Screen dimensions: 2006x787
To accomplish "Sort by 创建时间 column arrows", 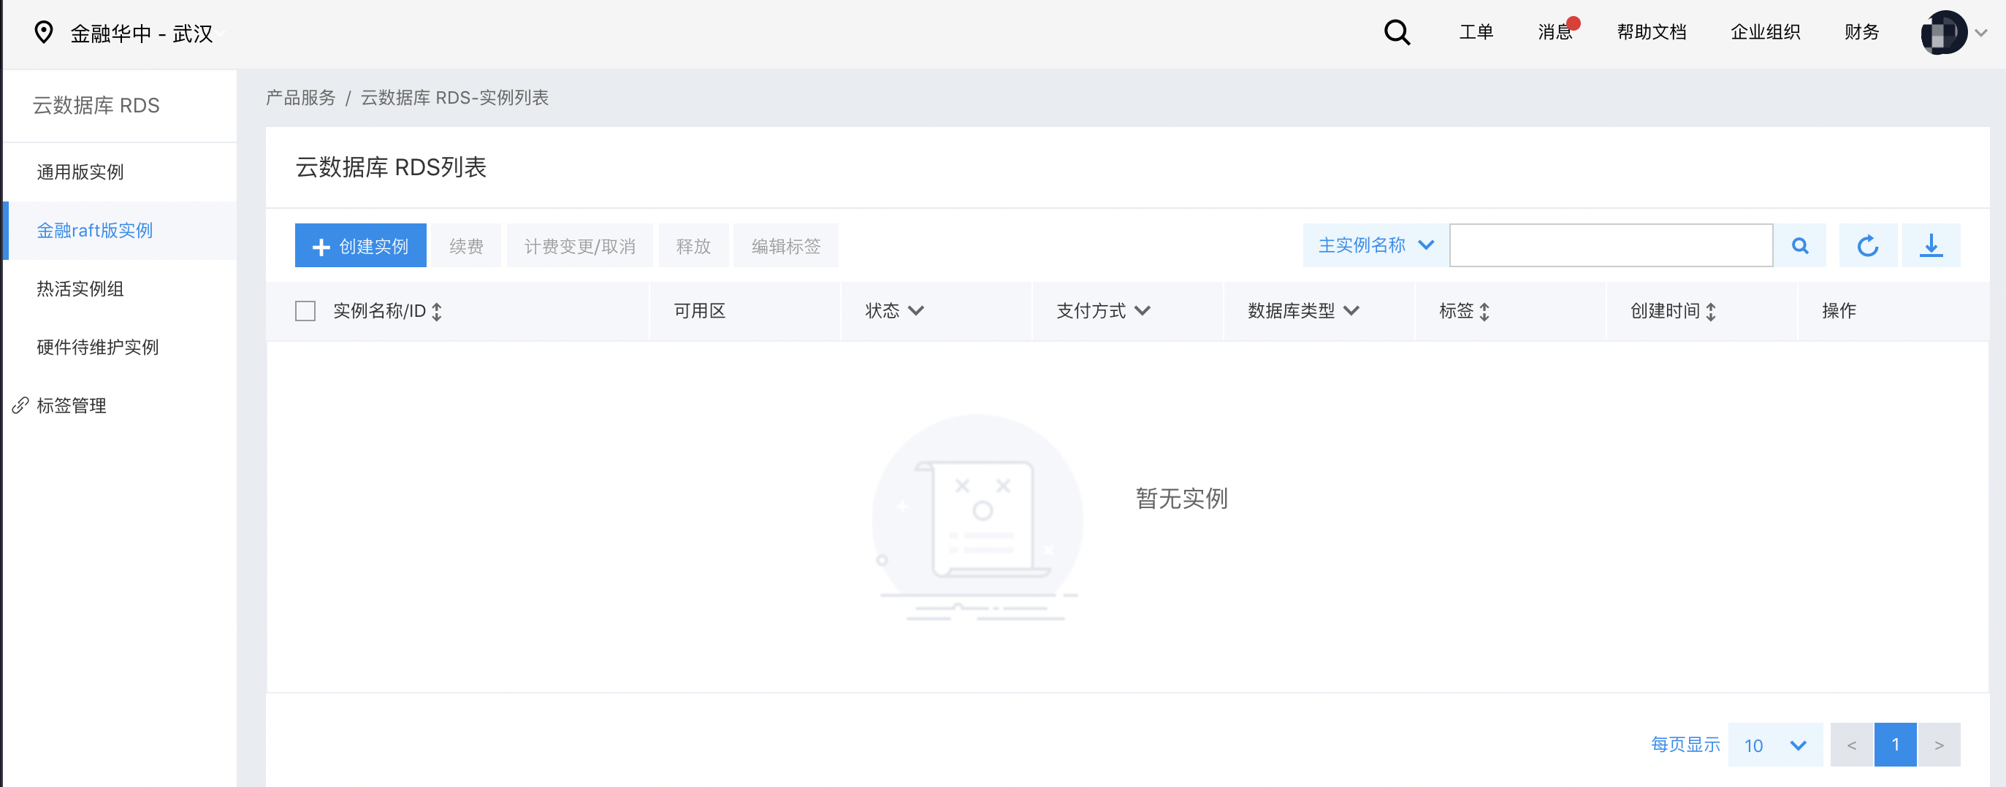I will click(x=1711, y=312).
